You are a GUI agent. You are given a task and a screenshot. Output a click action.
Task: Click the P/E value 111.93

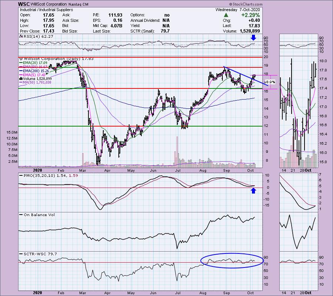coord(115,15)
